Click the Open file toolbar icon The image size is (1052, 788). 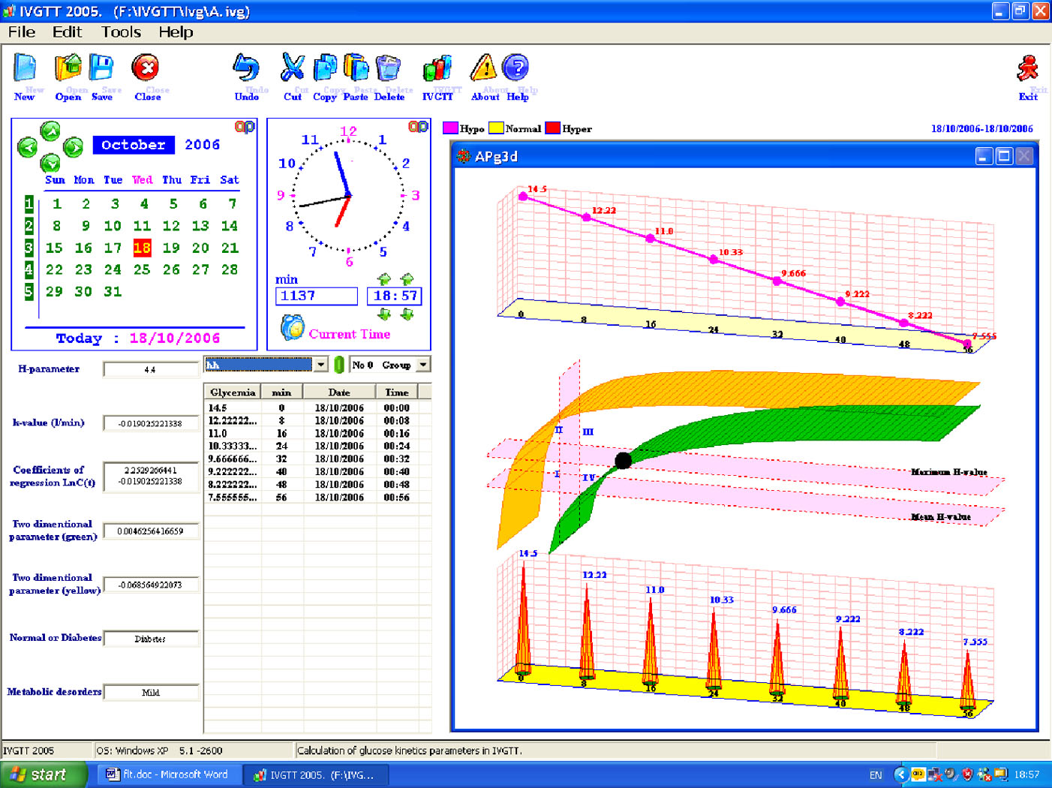[68, 69]
